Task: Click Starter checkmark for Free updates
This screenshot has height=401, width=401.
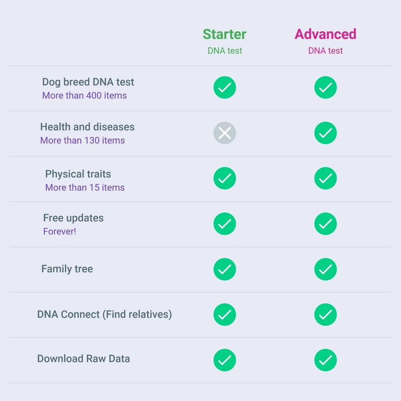Action: coord(225,224)
